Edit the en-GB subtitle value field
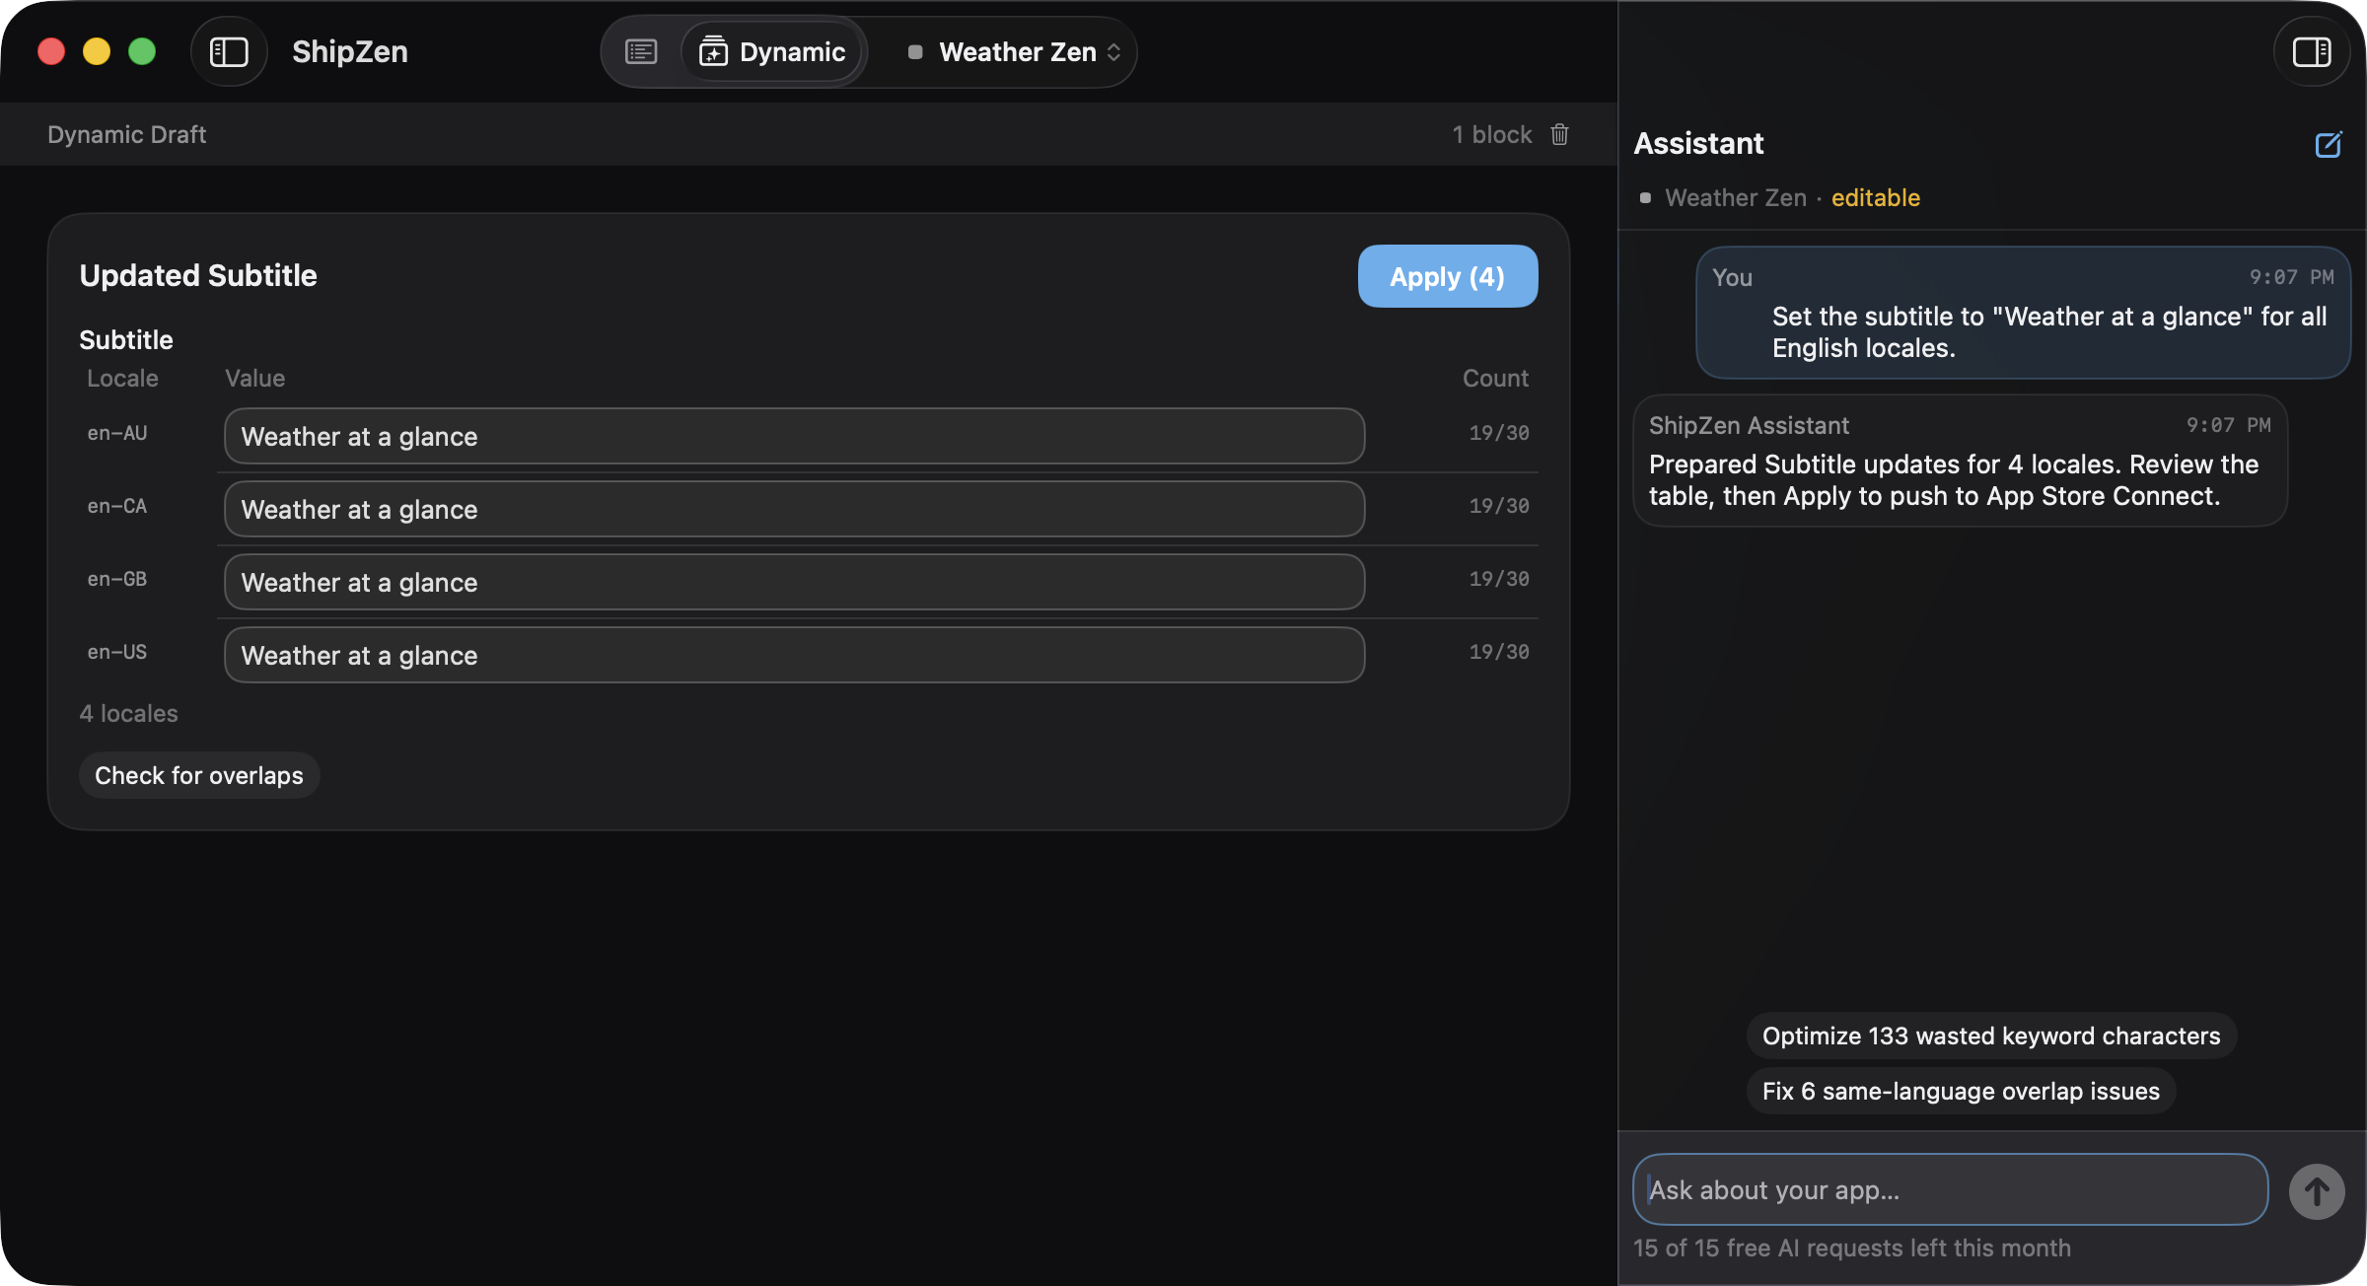 point(794,582)
